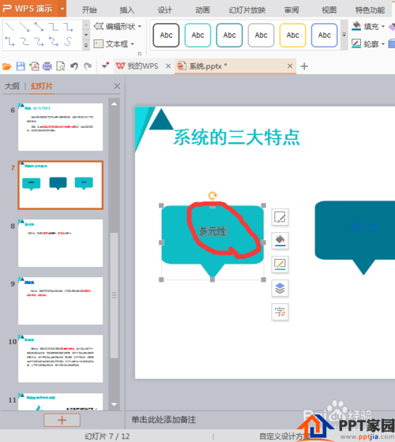Open the Animation (动画) ribbon tab
395x442 pixels.
(x=202, y=10)
